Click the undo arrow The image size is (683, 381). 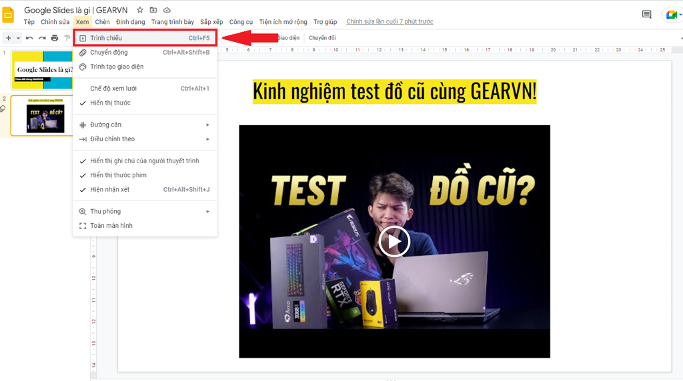coord(29,38)
